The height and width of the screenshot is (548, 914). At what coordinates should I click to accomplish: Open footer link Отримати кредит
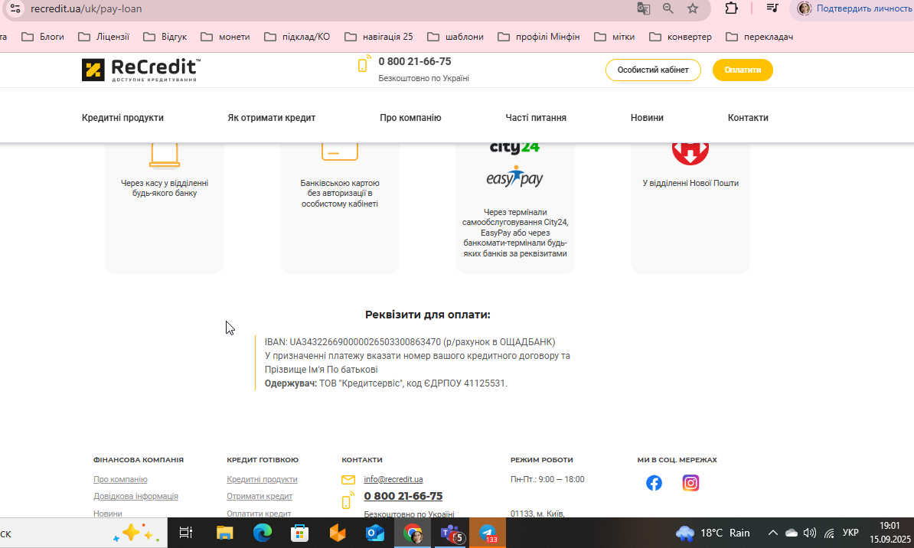click(260, 496)
